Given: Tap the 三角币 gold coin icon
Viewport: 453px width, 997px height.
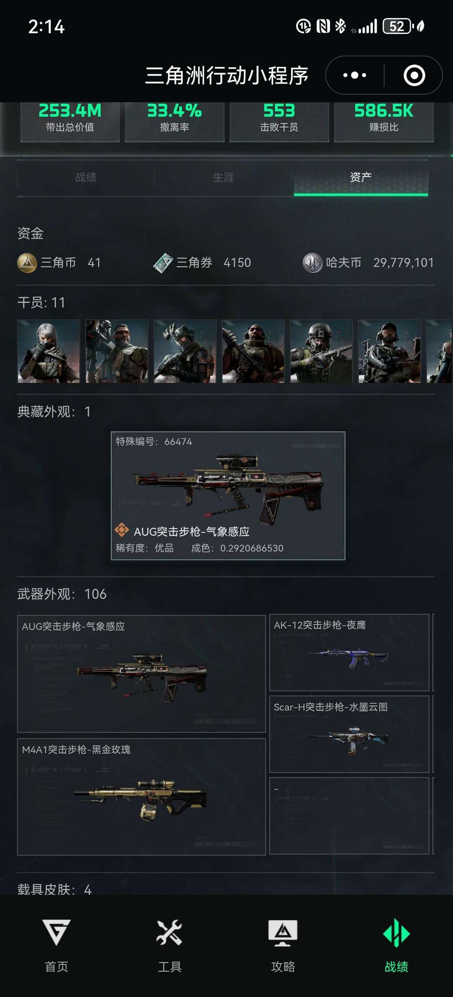Looking at the screenshot, I should 27,263.
